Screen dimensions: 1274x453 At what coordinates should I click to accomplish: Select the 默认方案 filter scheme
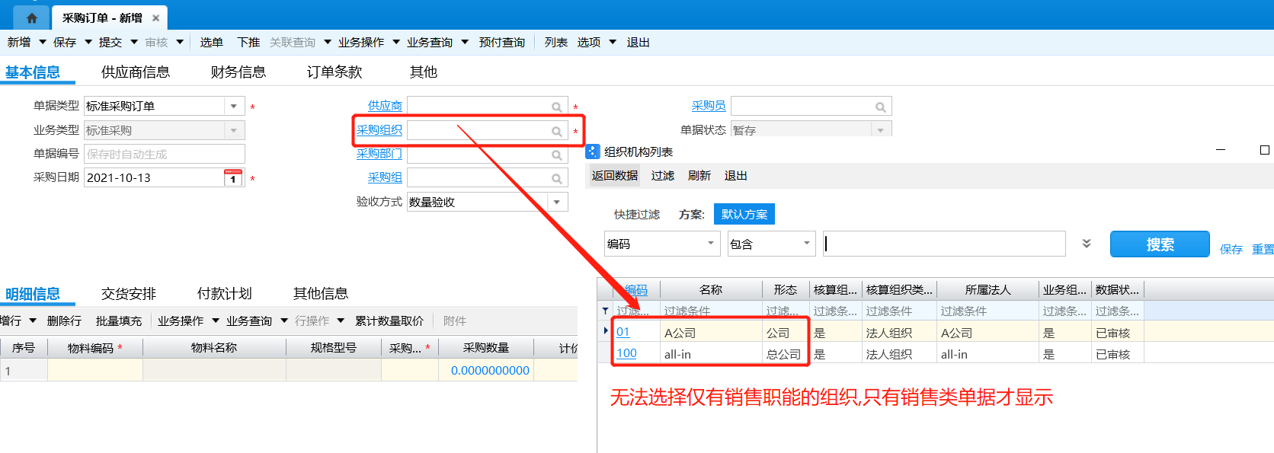point(744,215)
